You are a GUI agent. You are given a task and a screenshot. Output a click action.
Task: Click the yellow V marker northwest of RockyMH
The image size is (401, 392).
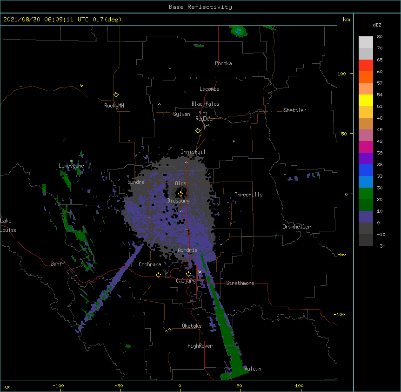click(81, 86)
